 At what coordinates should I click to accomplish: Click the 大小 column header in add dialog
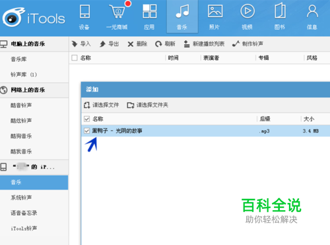click(309, 119)
